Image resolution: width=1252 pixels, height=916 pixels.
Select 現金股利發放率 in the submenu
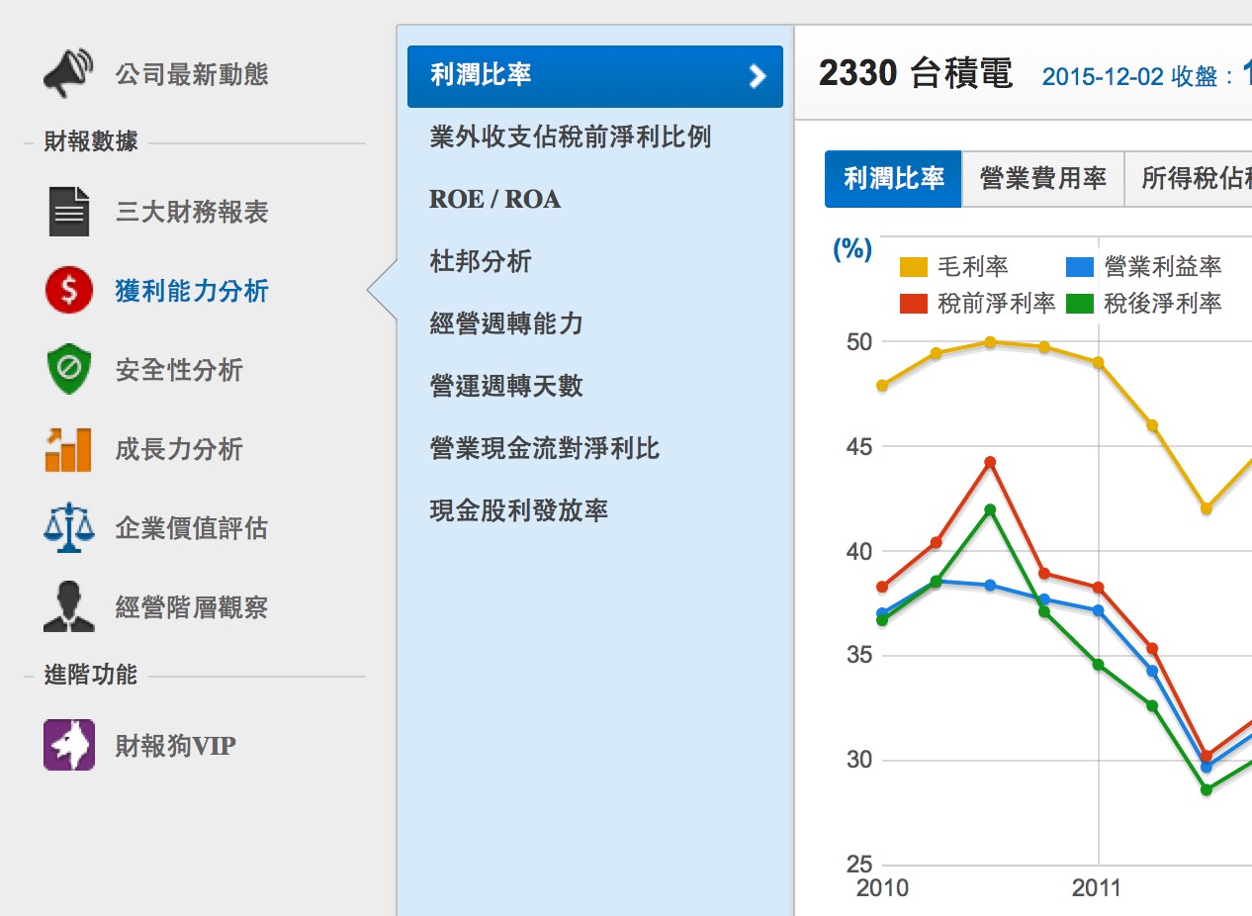[x=519, y=511]
